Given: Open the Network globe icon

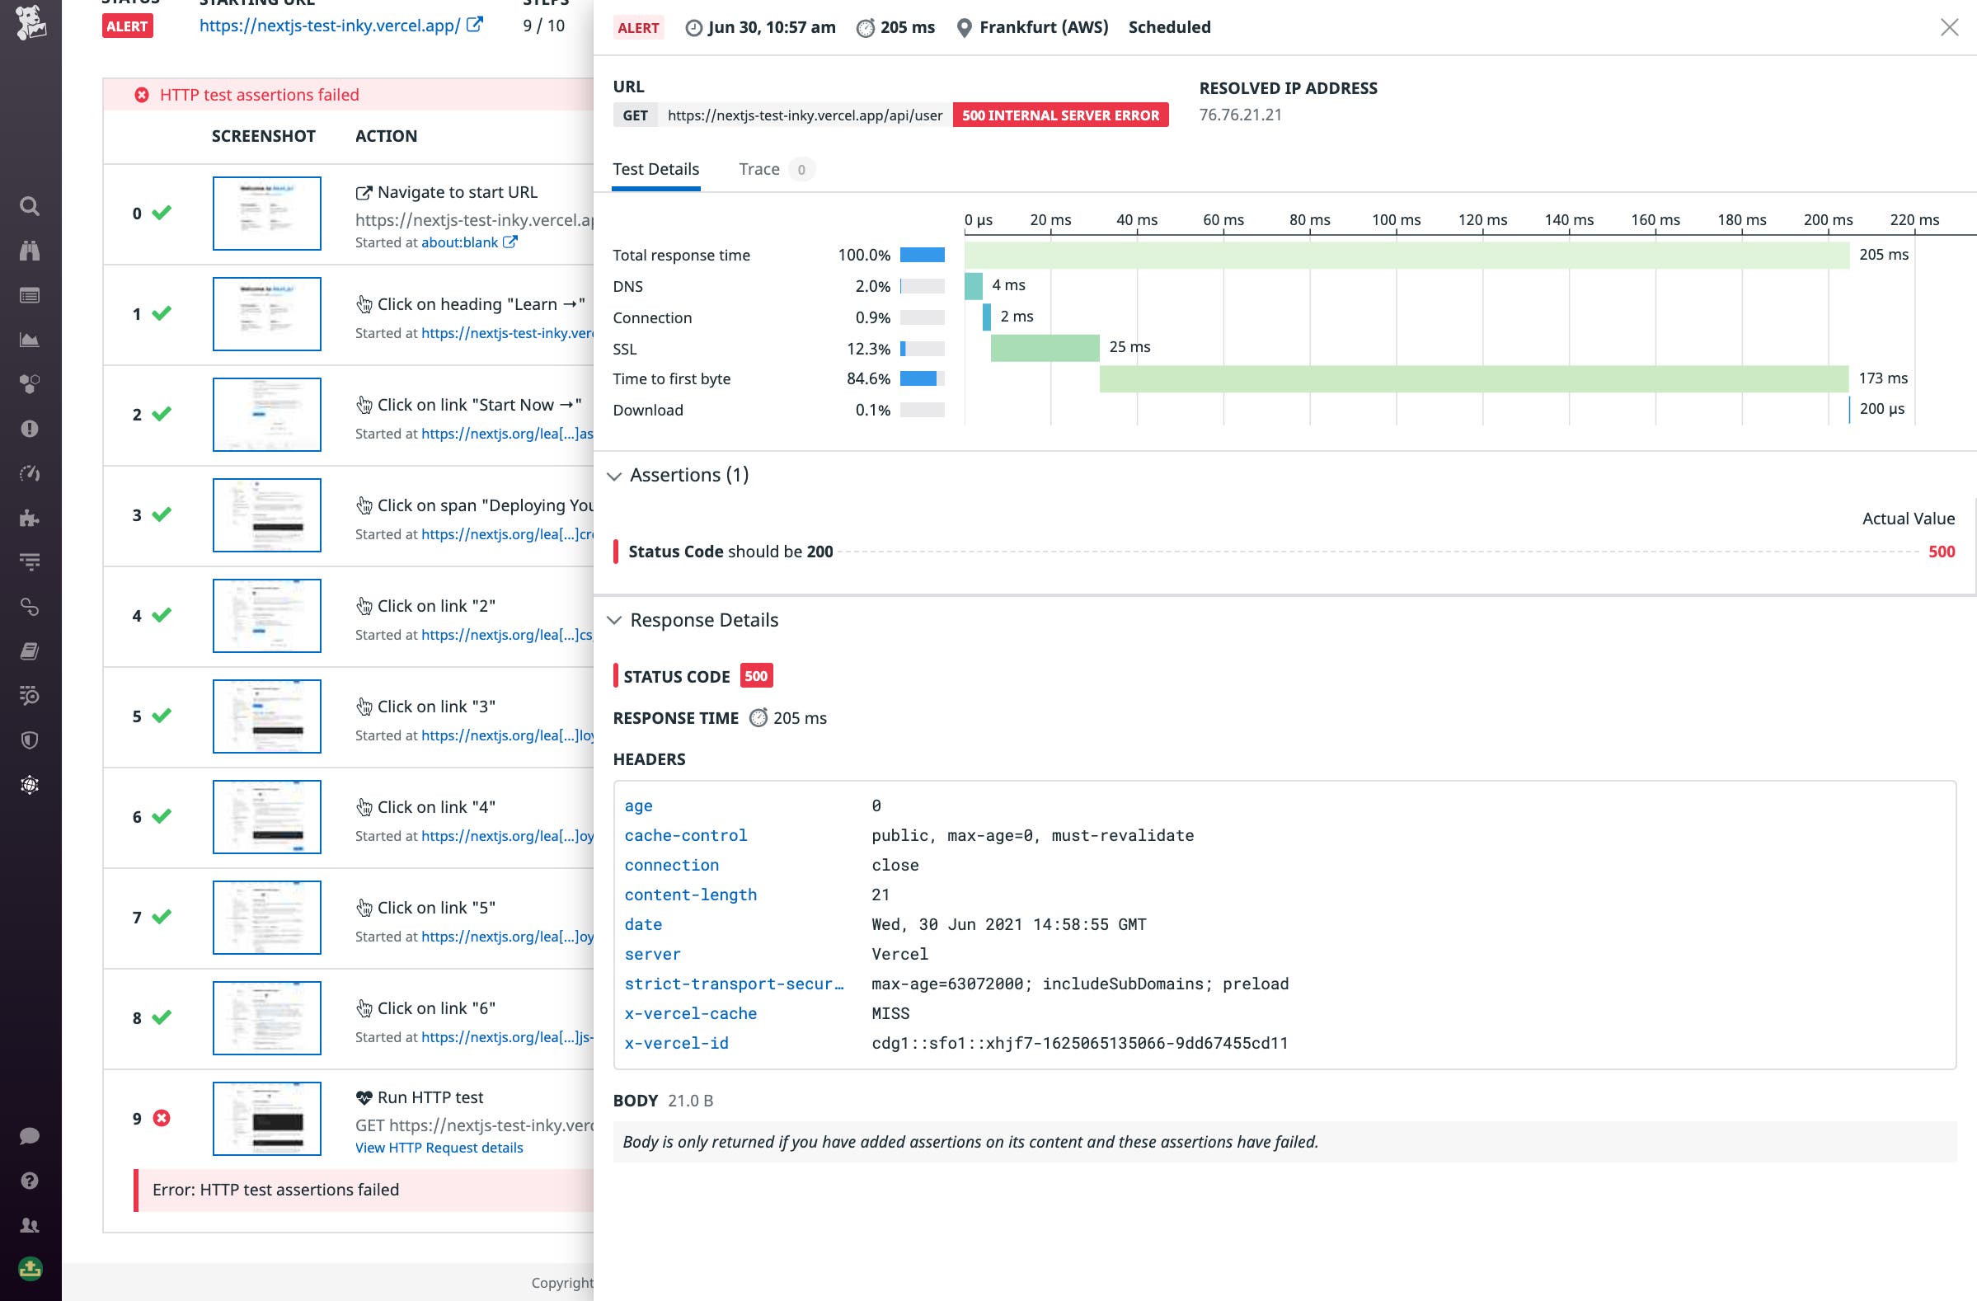Looking at the screenshot, I should point(30,785).
